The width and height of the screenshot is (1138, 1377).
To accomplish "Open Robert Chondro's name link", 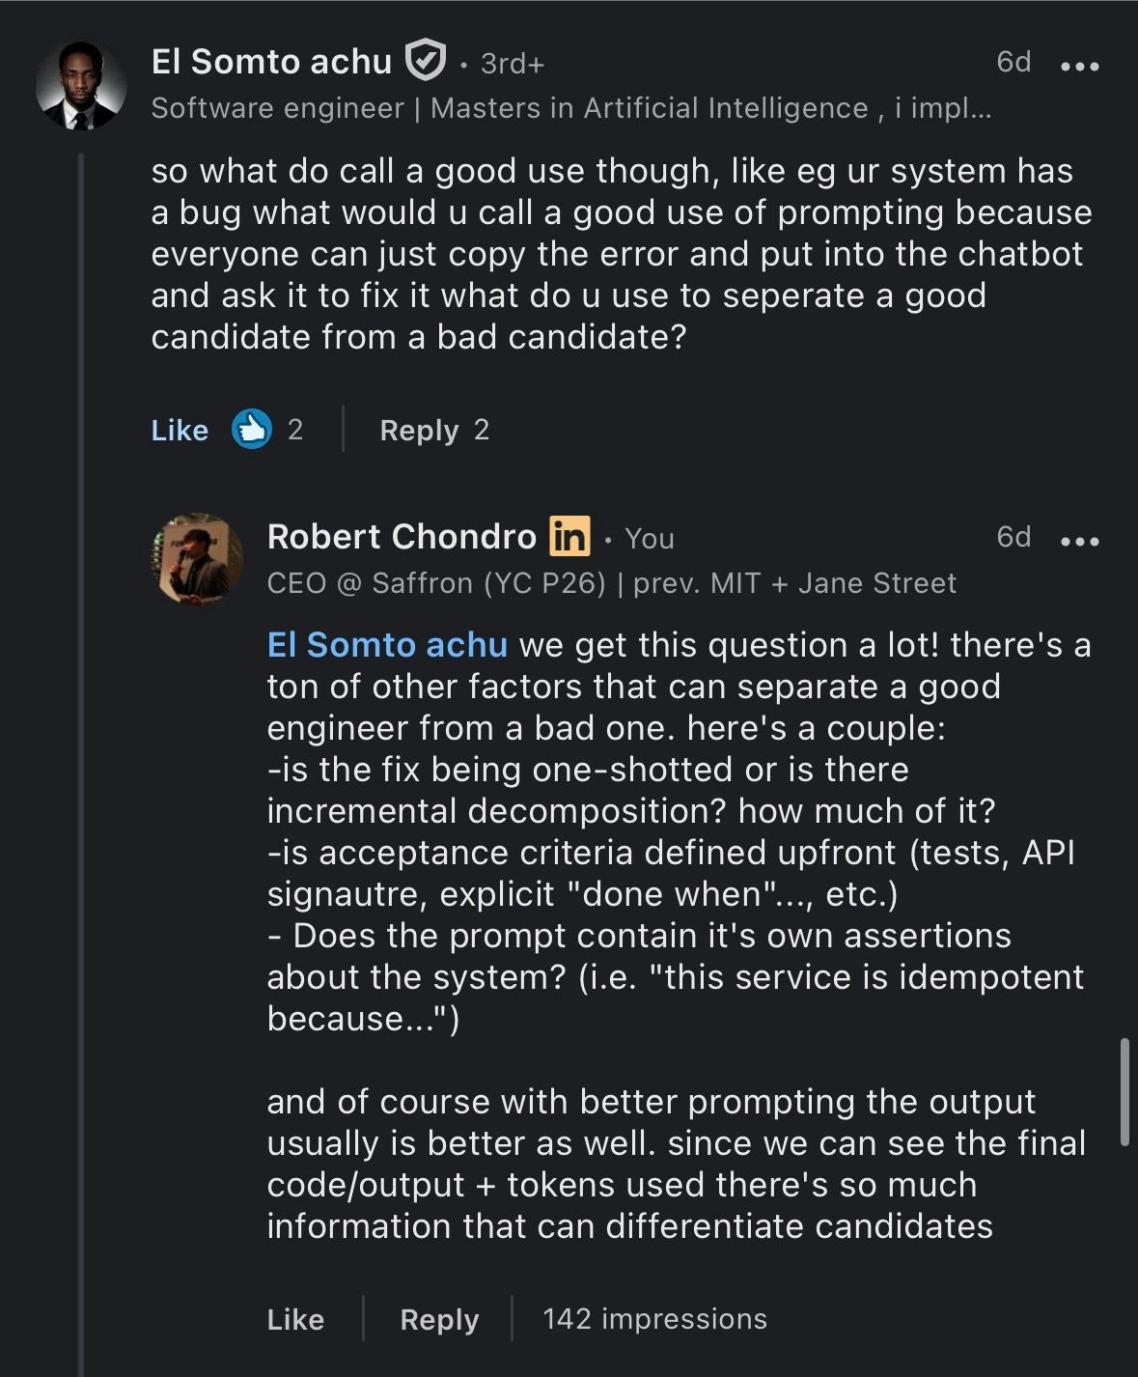I will (402, 537).
